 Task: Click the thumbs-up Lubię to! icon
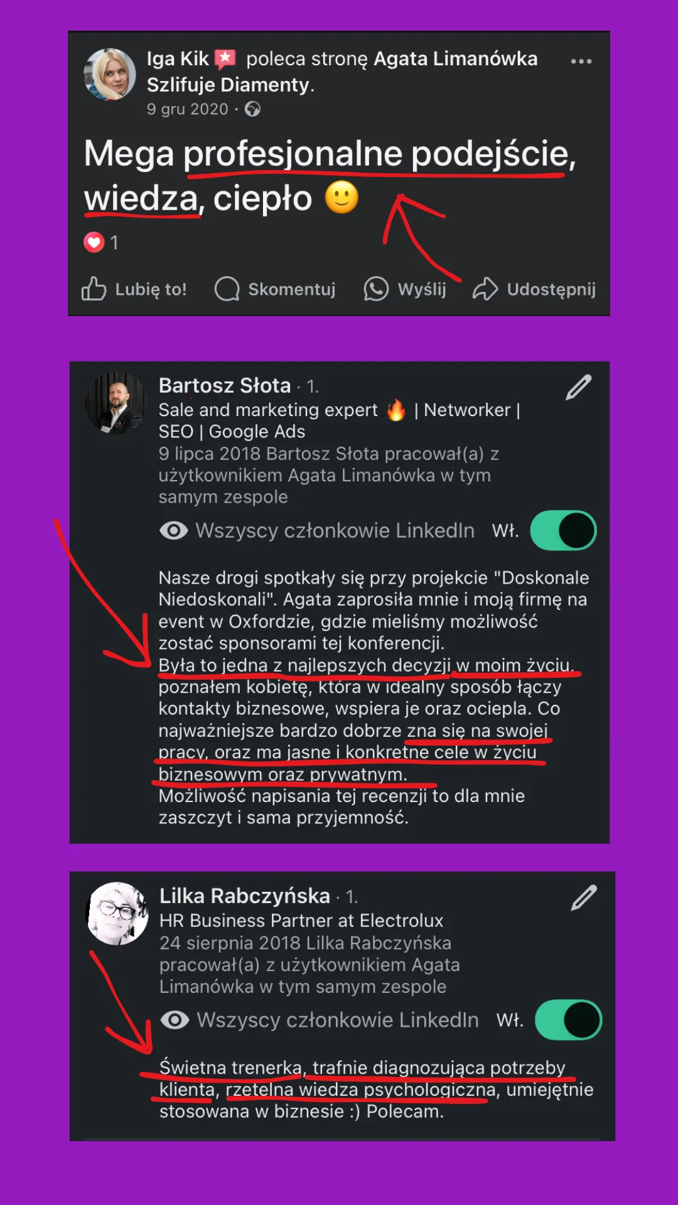[94, 289]
